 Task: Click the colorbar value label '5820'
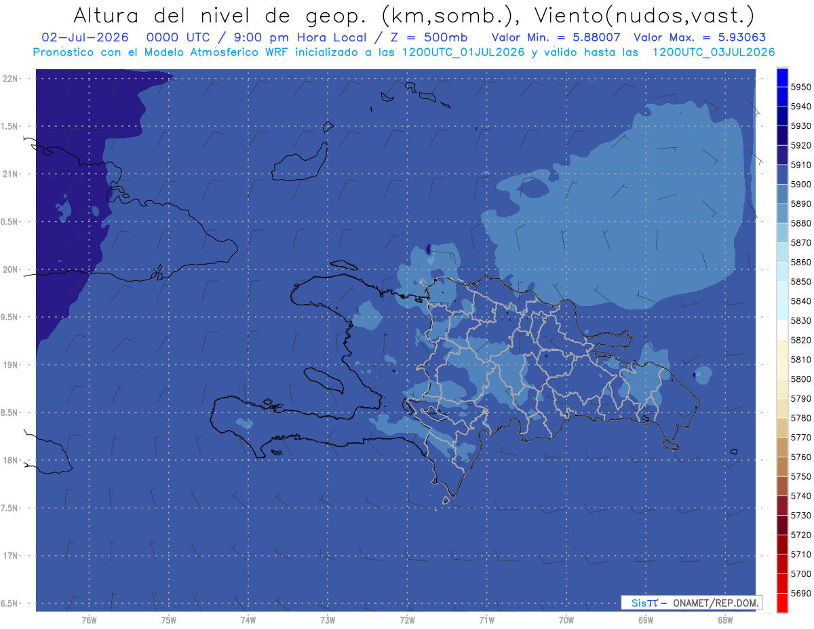800,340
